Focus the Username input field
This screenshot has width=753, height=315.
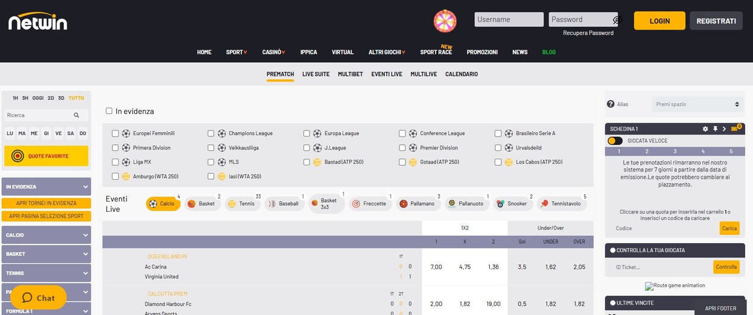point(509,20)
